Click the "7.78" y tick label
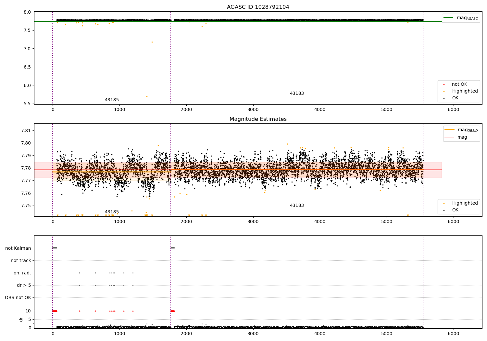The width and height of the screenshot is (487, 341). pos(26,168)
